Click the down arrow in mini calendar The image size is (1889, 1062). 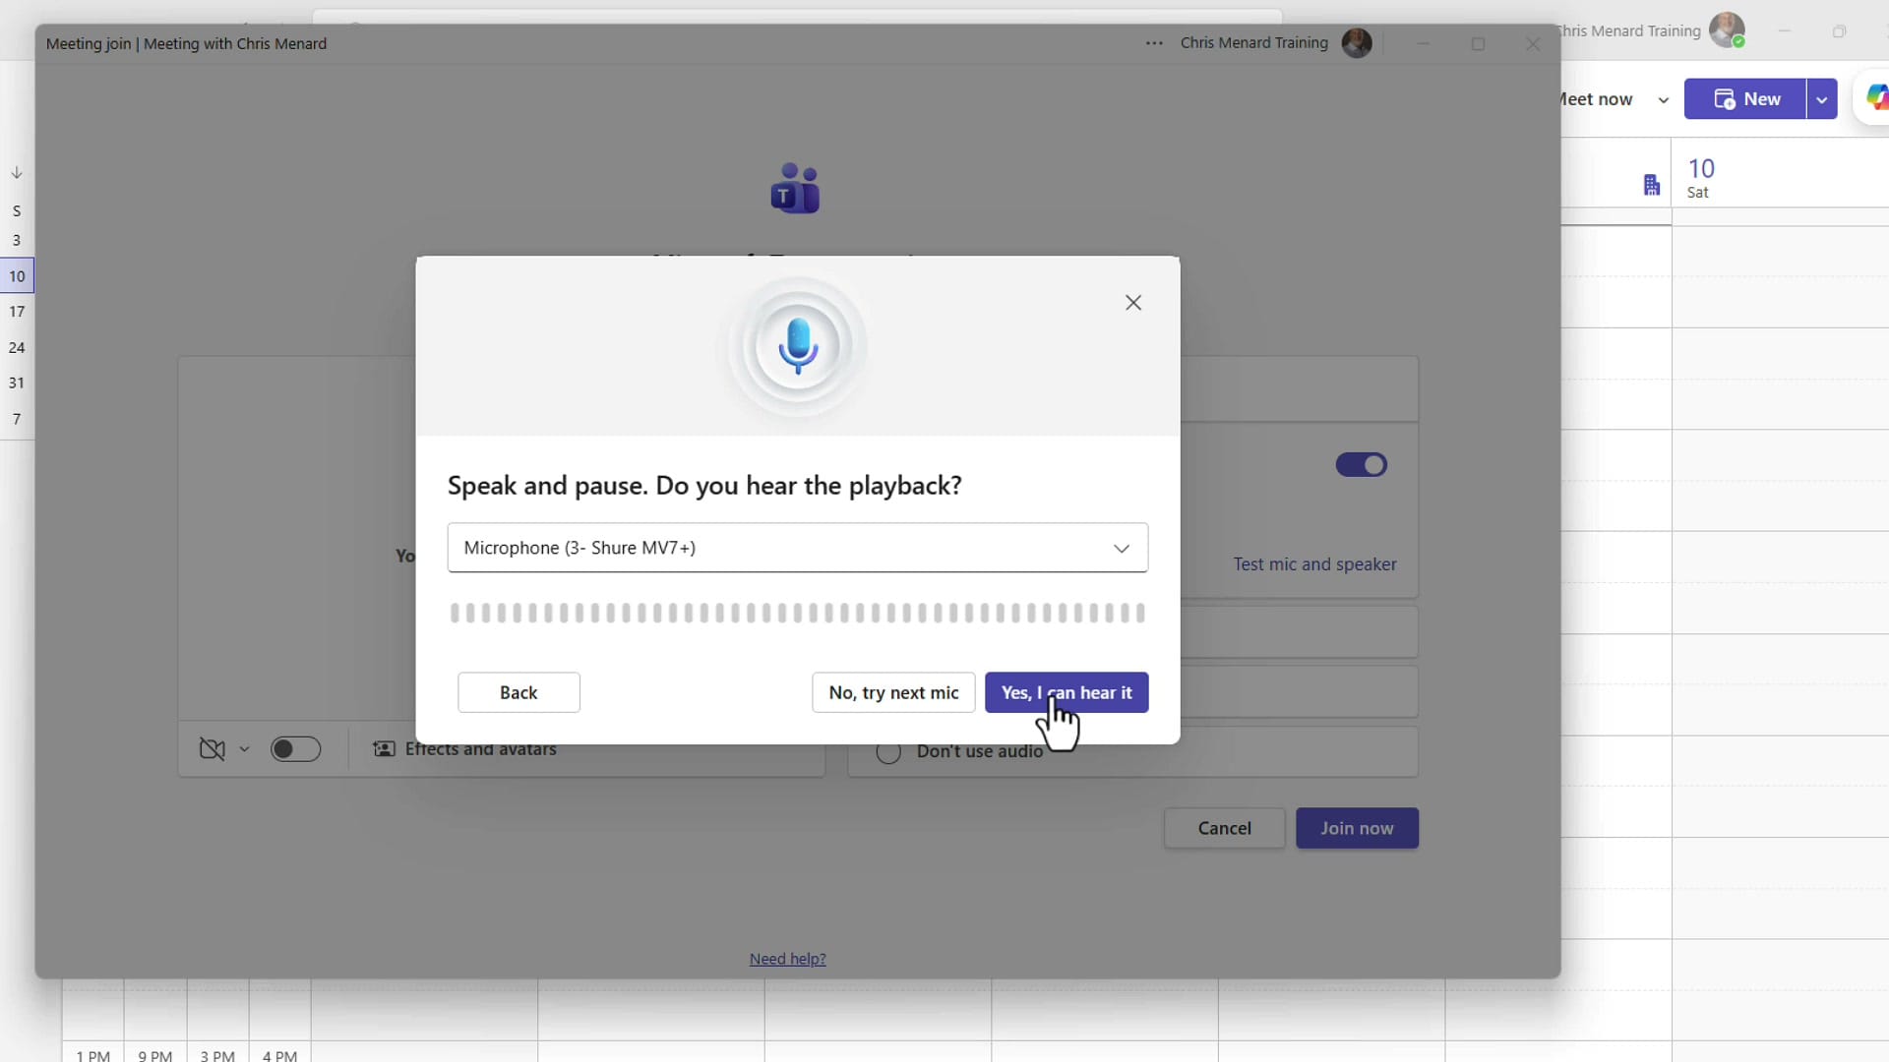(x=17, y=173)
